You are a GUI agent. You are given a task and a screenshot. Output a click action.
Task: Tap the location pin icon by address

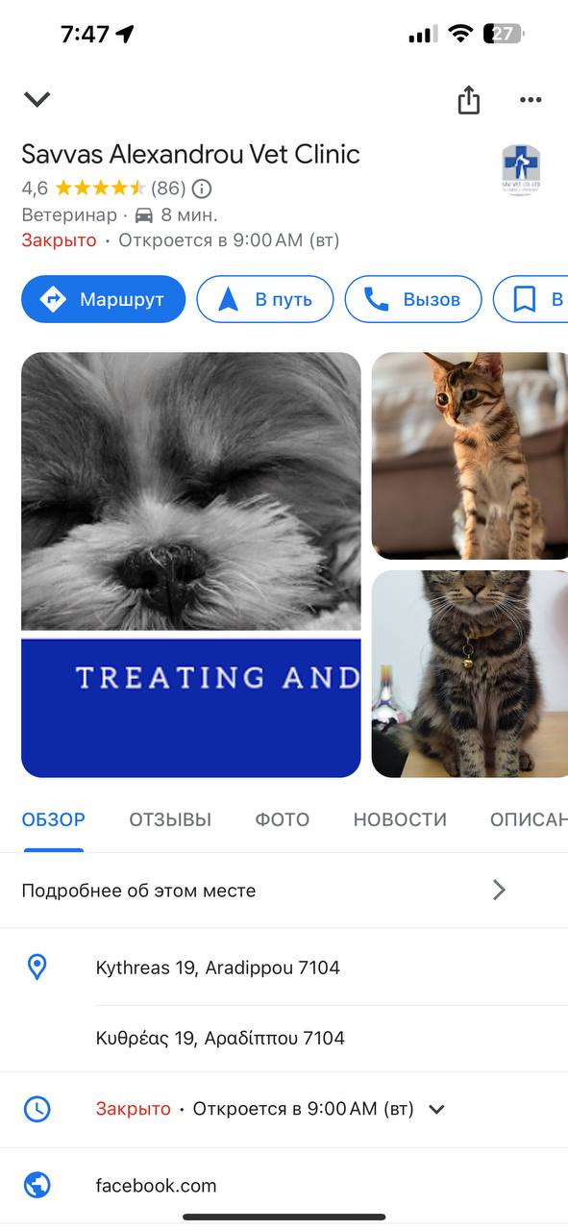tap(37, 967)
